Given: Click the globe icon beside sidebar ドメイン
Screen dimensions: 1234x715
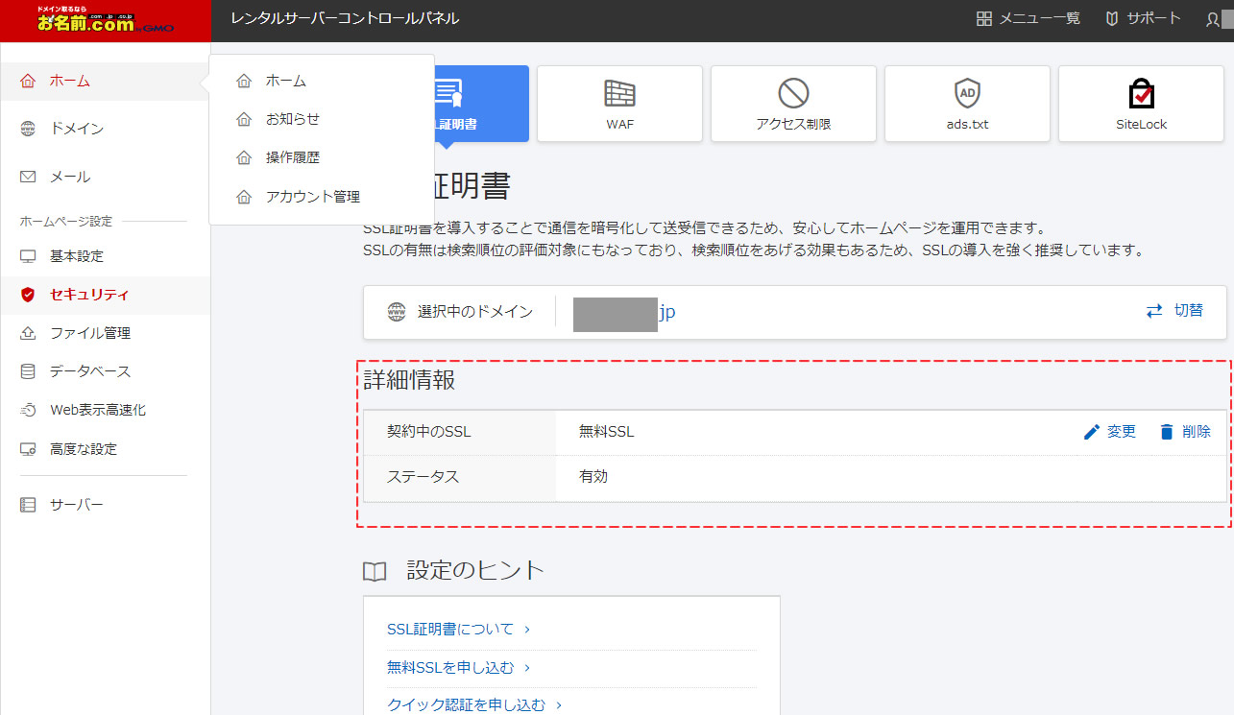Looking at the screenshot, I should point(28,129).
